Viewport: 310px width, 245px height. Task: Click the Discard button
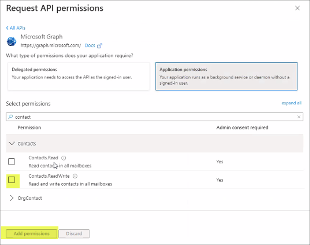pos(74,233)
